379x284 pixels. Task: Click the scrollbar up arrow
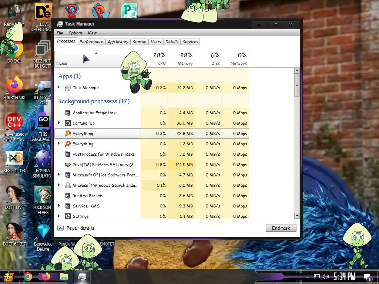(x=296, y=71)
